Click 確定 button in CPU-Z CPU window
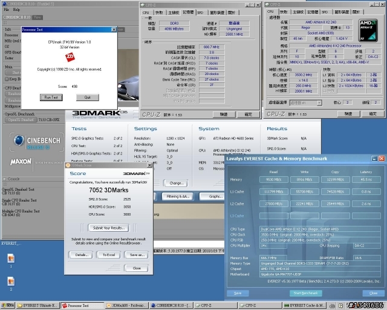The height and width of the screenshot is (310, 387). coord(373,114)
